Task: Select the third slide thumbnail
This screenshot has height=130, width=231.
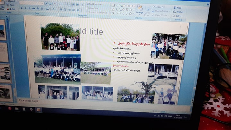Action: tap(5, 73)
